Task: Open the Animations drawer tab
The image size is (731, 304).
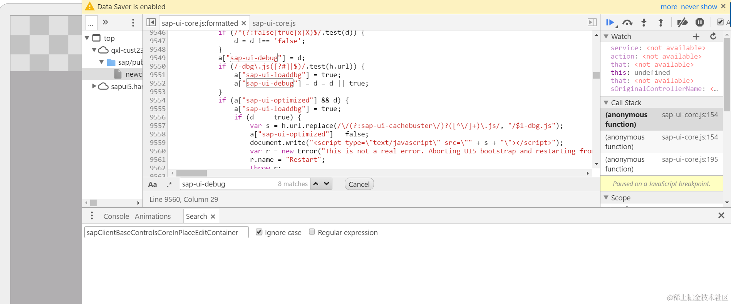Action: pos(153,217)
